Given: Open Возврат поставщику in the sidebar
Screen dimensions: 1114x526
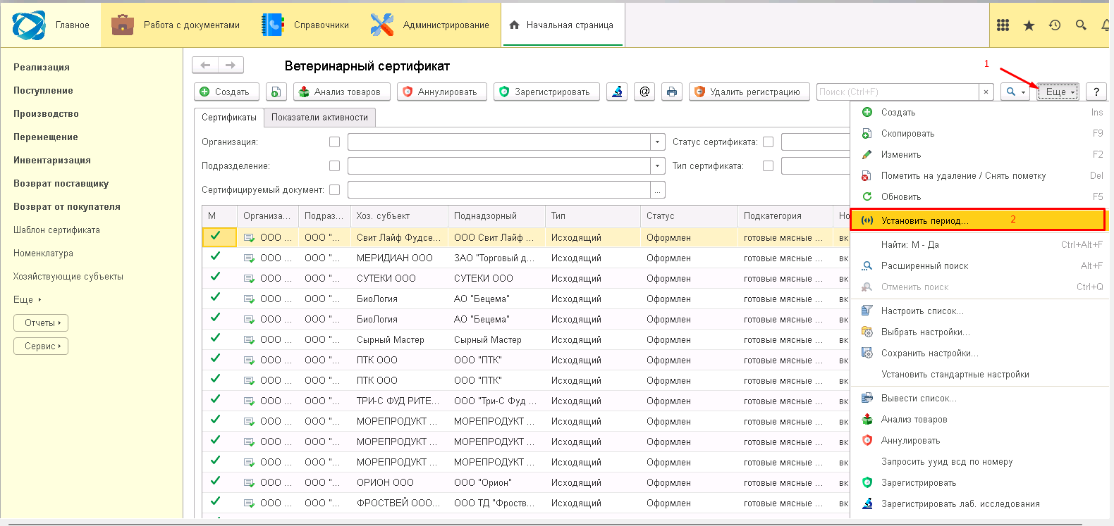Looking at the screenshot, I should point(61,183).
